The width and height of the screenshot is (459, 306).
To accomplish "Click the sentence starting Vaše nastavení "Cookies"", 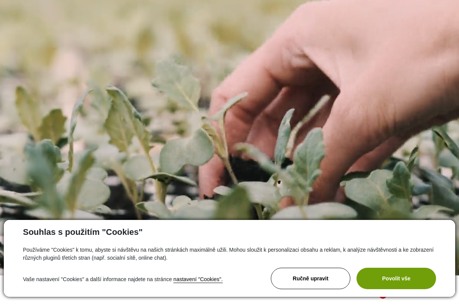I will [x=123, y=279].
